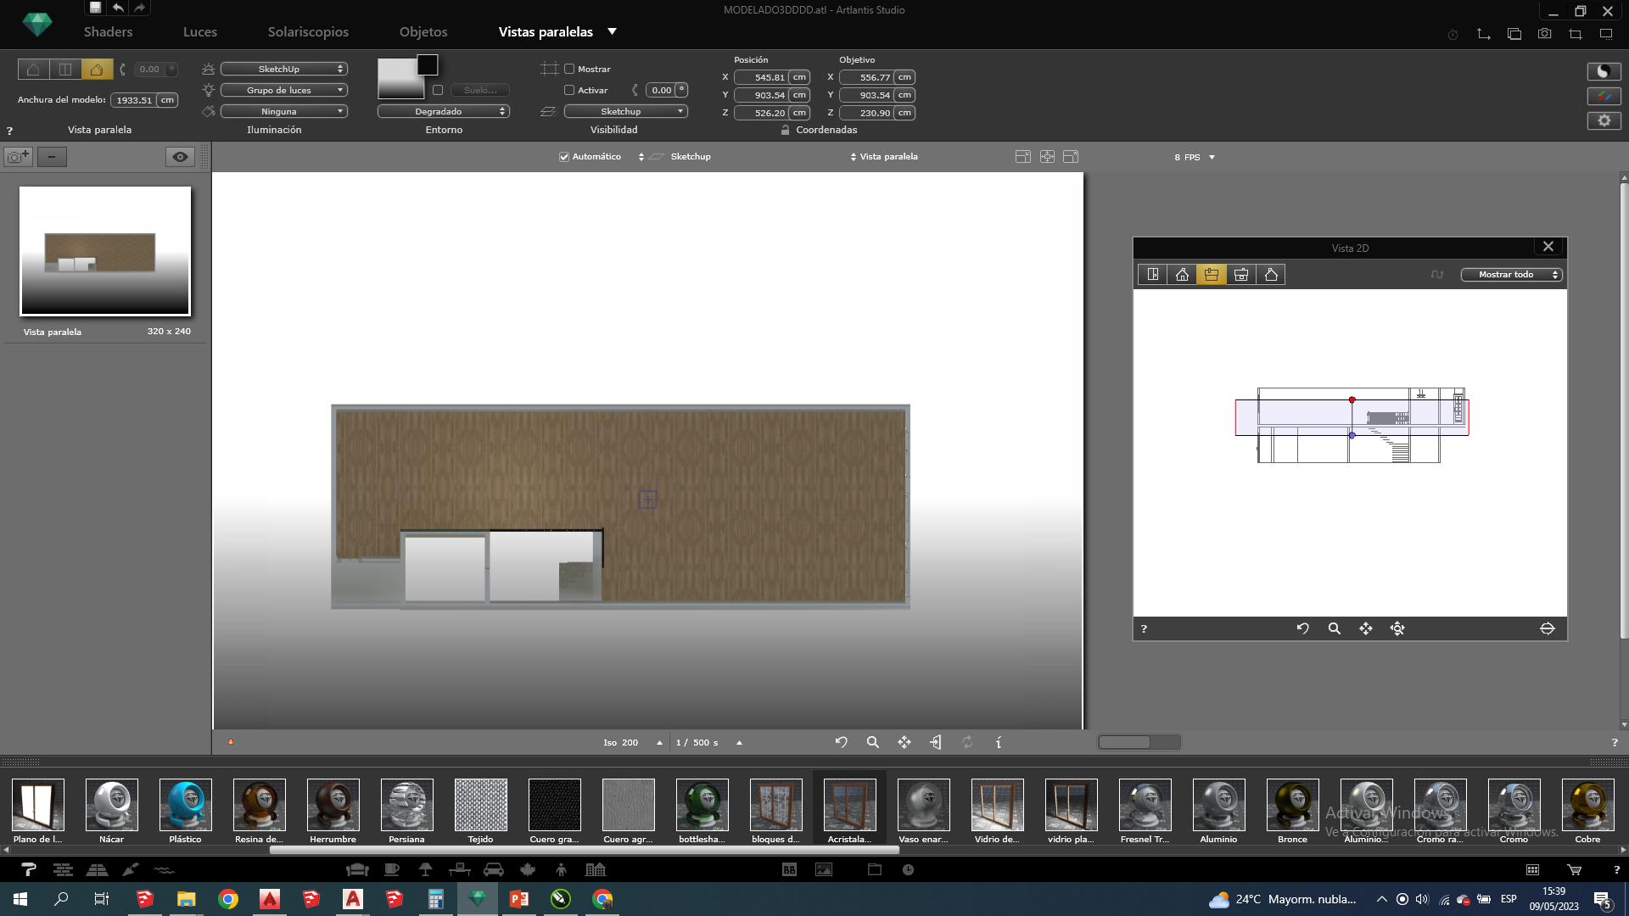Select the Vista paralela thumbnail
The height and width of the screenshot is (916, 1629).
(105, 251)
